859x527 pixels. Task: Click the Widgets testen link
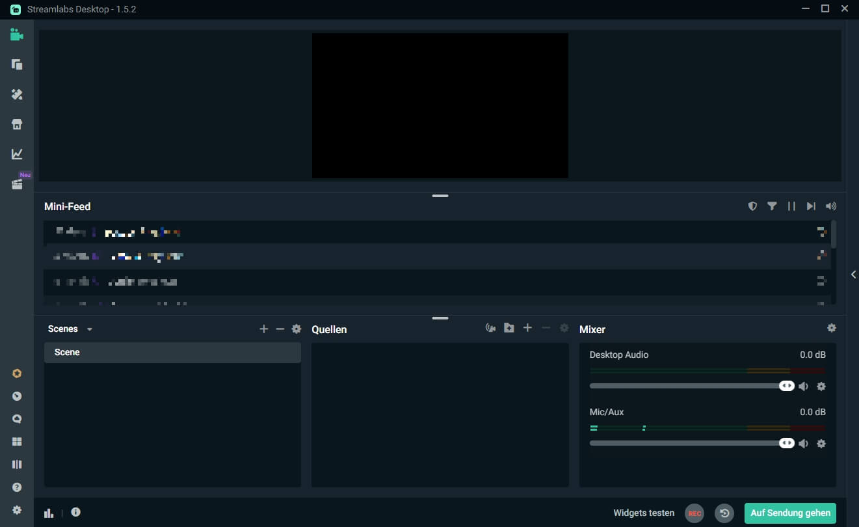644,513
